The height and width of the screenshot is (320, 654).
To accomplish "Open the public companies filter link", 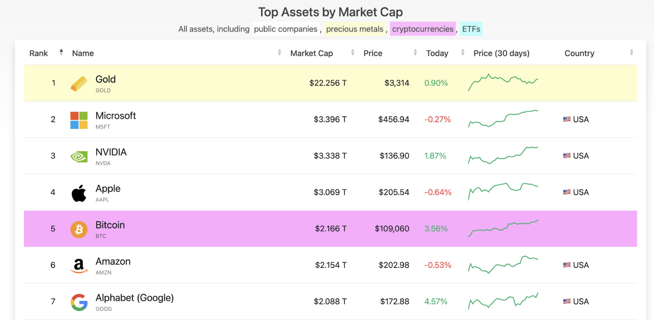I will [x=286, y=29].
